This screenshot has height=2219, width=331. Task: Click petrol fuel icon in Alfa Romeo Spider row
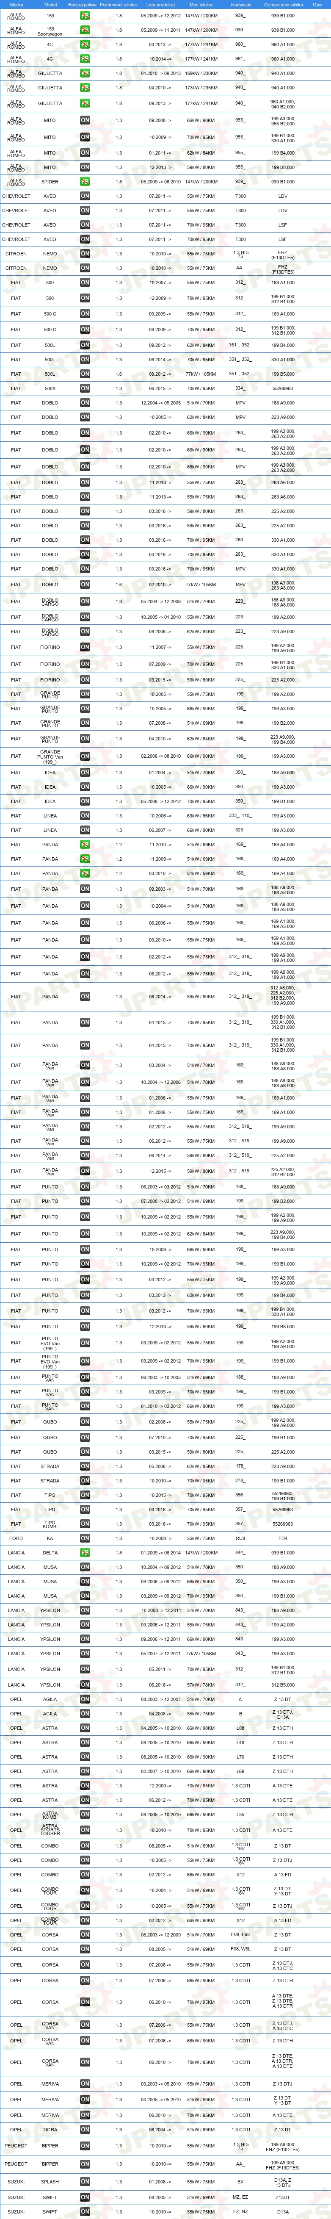click(x=84, y=182)
